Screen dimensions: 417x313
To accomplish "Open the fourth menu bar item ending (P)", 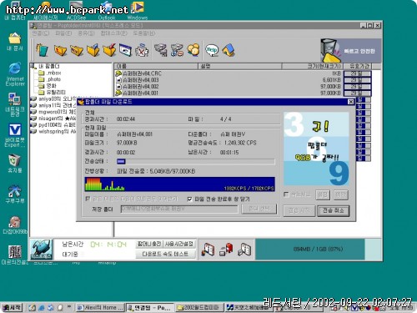I will [114, 33].
